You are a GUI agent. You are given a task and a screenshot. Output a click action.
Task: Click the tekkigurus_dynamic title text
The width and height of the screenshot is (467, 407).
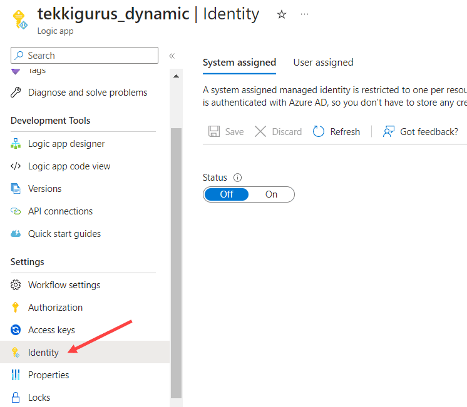(x=113, y=14)
